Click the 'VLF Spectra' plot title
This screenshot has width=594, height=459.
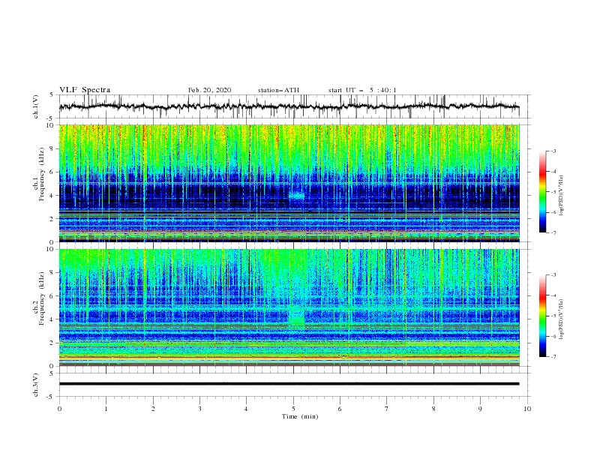85,90
